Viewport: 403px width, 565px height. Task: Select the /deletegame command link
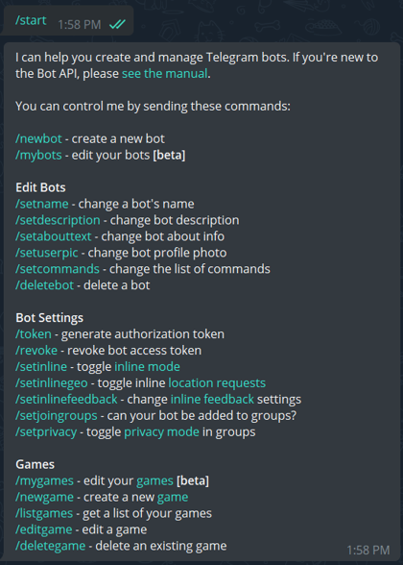point(50,546)
